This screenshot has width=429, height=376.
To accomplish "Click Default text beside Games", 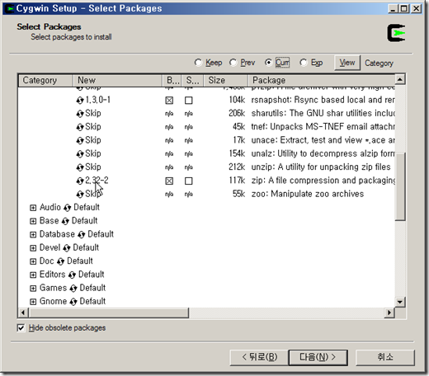I will tap(92, 288).
